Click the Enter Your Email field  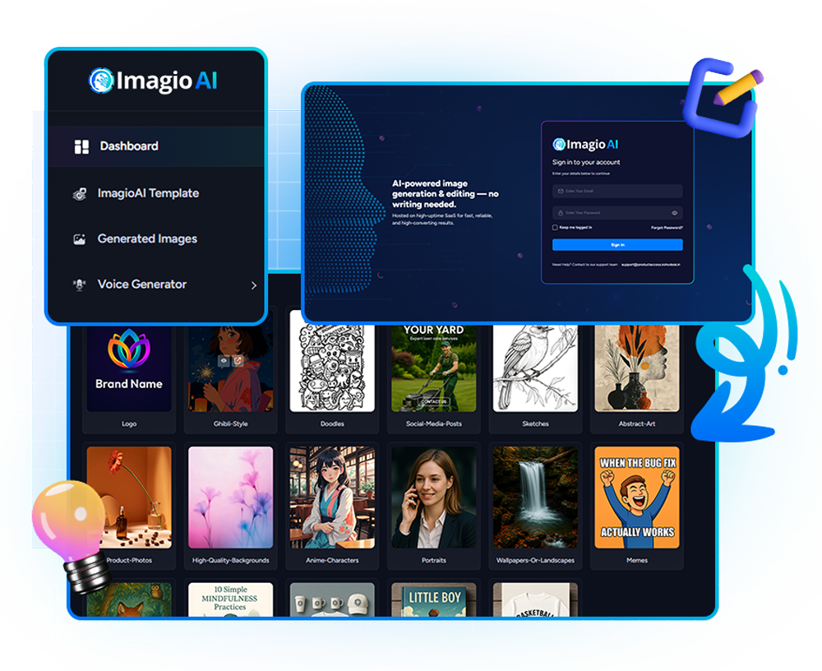[617, 191]
